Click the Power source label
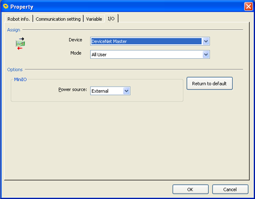The width and height of the screenshot is (255, 199). coord(73,90)
